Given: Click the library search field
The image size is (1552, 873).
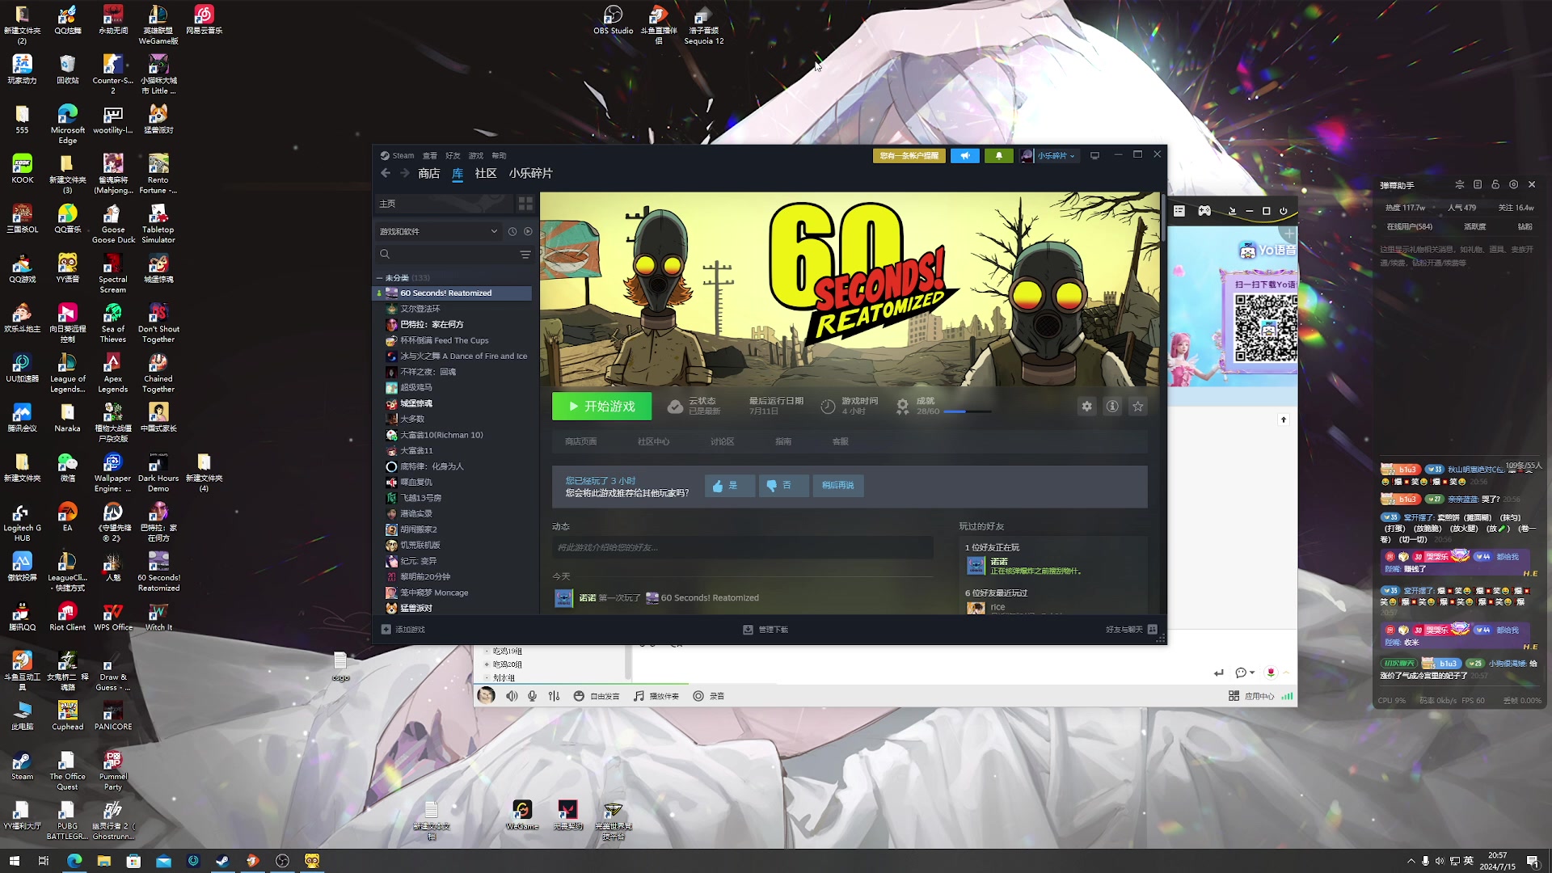Looking at the screenshot, I should pos(449,255).
